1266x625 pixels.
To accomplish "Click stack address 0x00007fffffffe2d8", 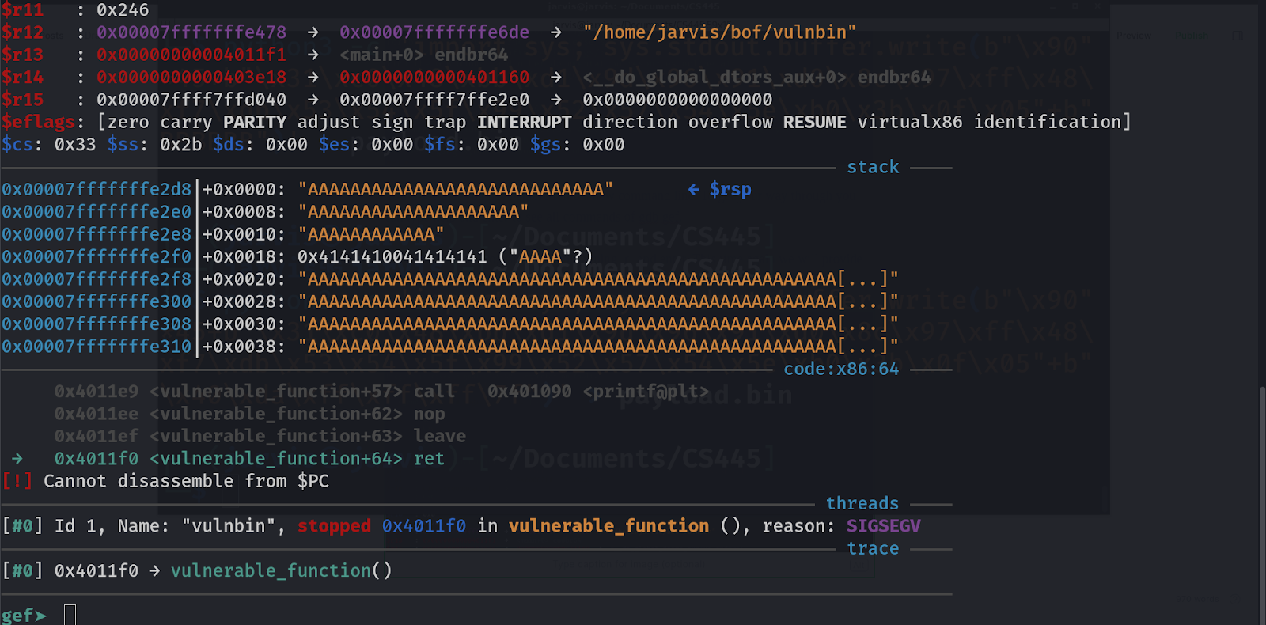I will (x=97, y=190).
